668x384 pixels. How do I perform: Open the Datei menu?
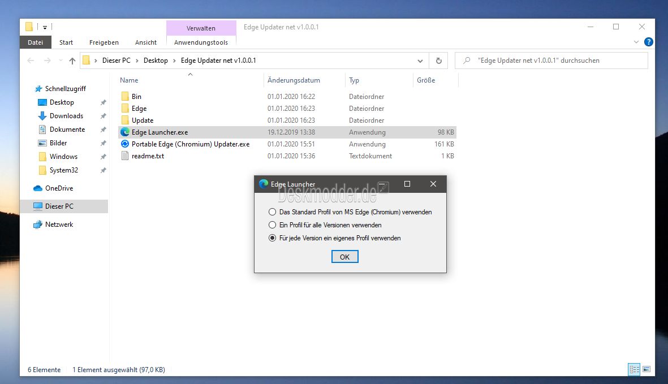point(36,42)
